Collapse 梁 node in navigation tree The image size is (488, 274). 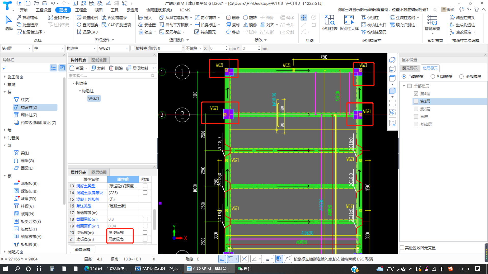click(x=5, y=145)
